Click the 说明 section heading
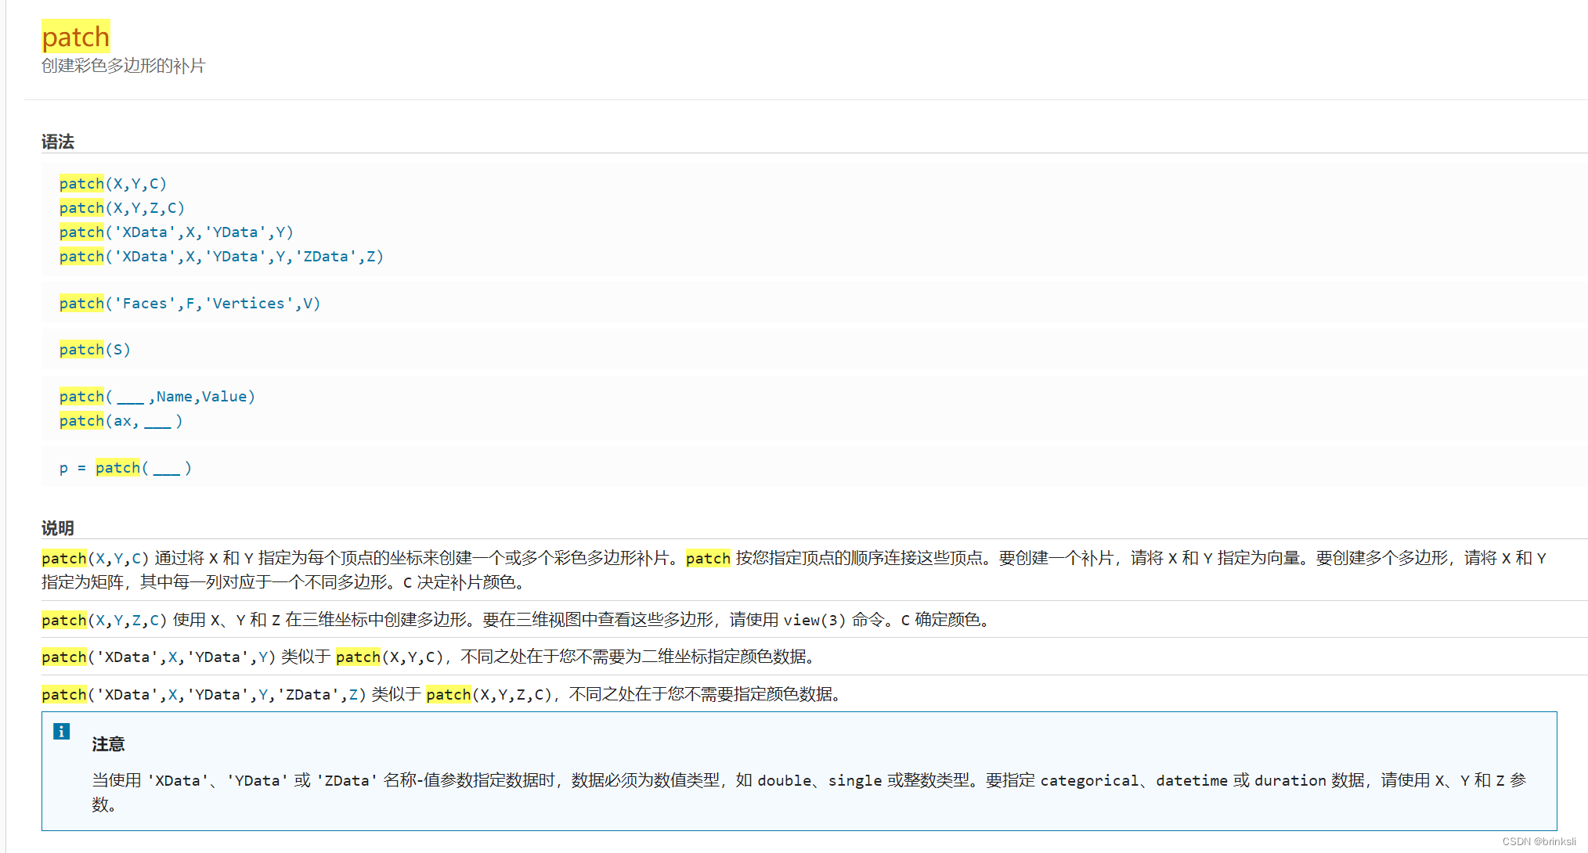This screenshot has height=853, width=1588. (x=58, y=528)
